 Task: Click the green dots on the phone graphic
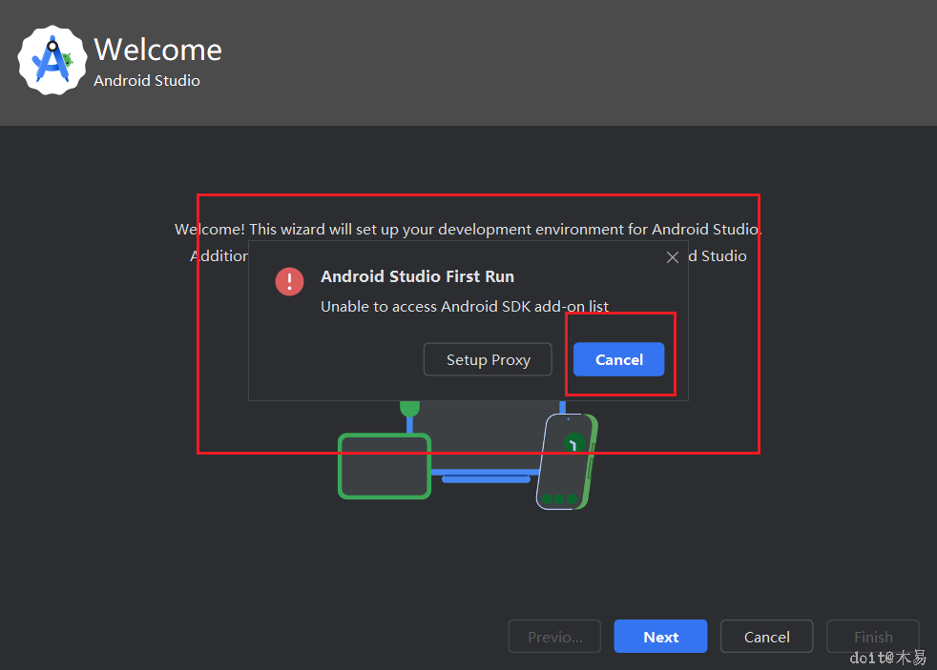(x=560, y=498)
